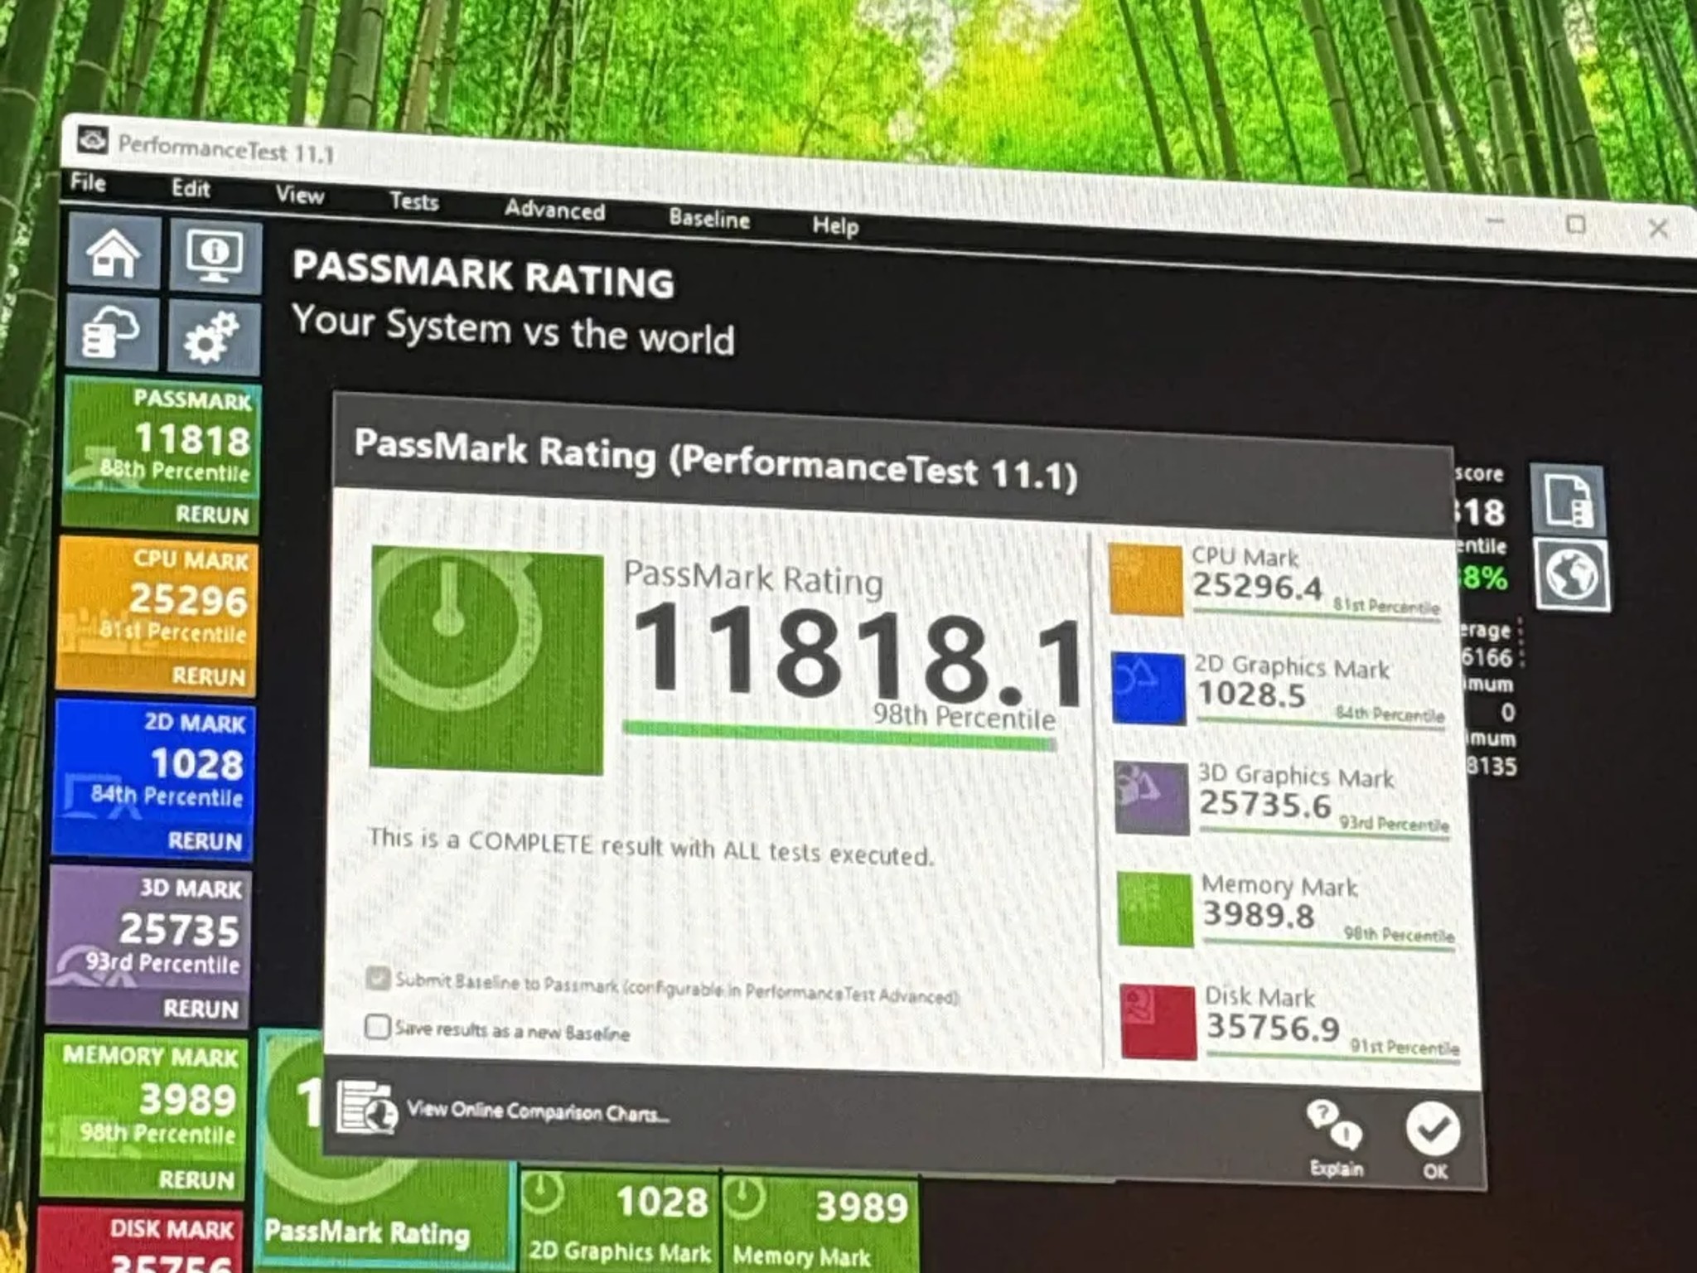Click the red Disk Mark icon in dialog
Viewport: 1697px width, 1273px height.
point(1158,1021)
